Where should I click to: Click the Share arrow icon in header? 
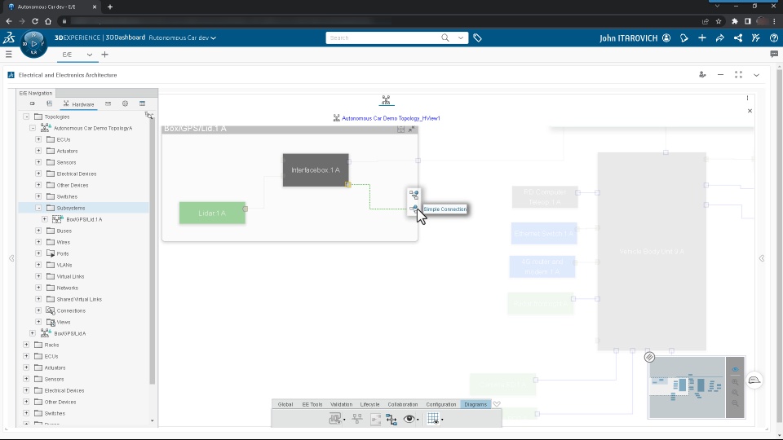719,38
